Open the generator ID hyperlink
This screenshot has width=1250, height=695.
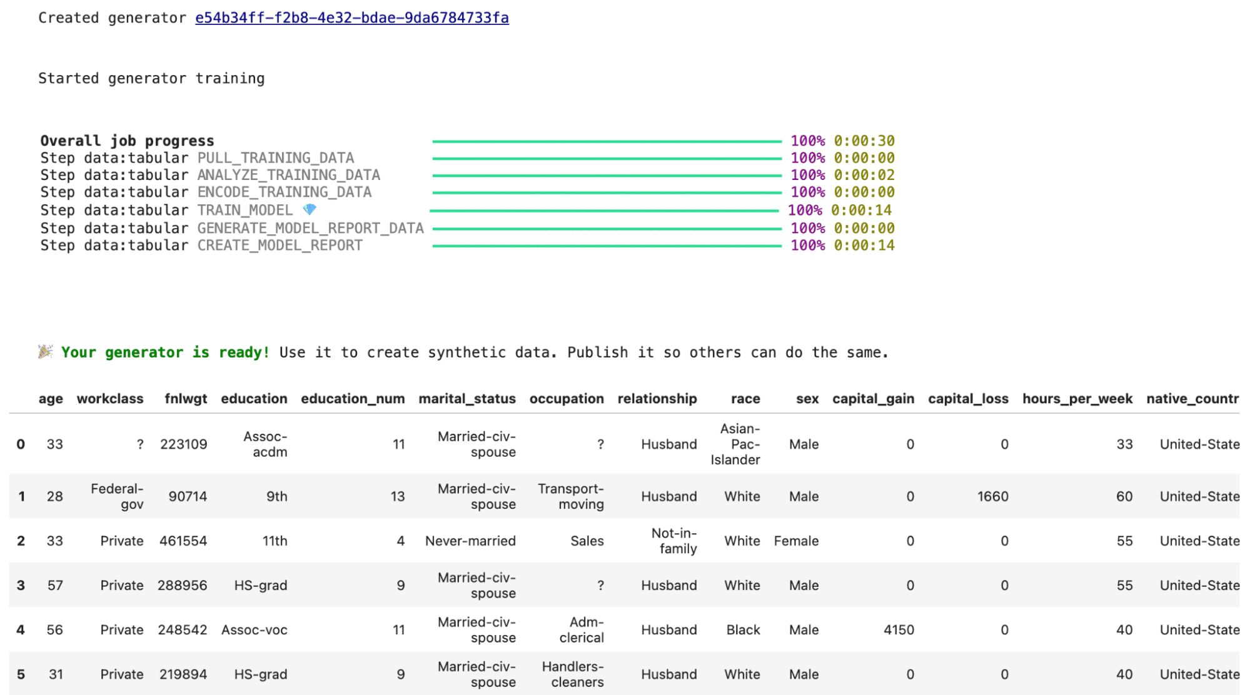coord(352,17)
